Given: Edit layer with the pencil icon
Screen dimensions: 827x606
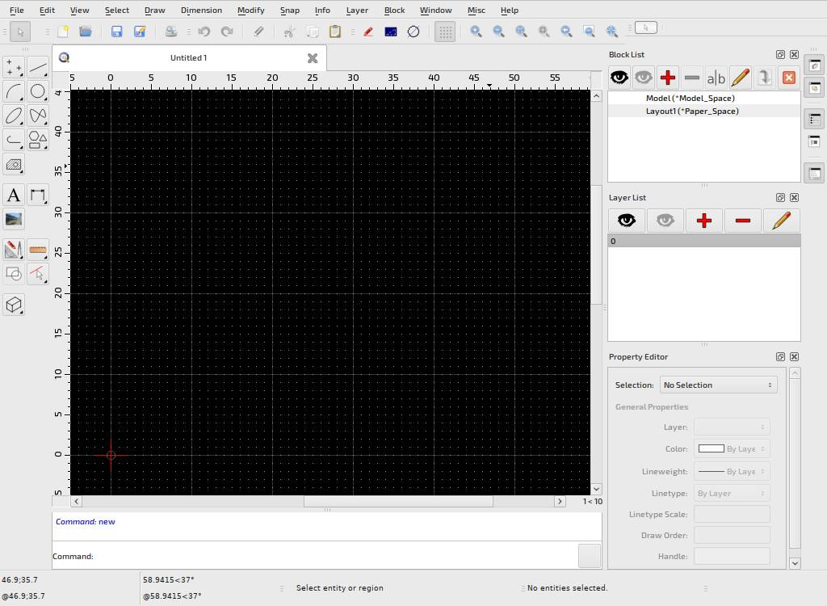Looking at the screenshot, I should pos(781,220).
